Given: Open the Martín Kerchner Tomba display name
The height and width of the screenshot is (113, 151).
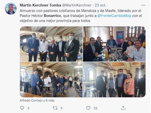Looking at the screenshot, I should (x=40, y=5).
